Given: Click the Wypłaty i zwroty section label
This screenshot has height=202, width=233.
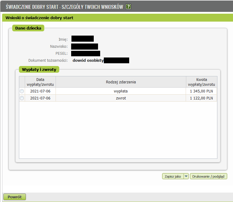Looking at the screenshot, I should click(x=39, y=69).
